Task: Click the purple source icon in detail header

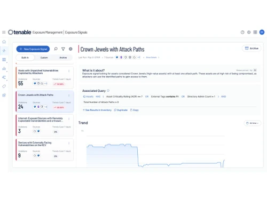Action: coord(121,57)
